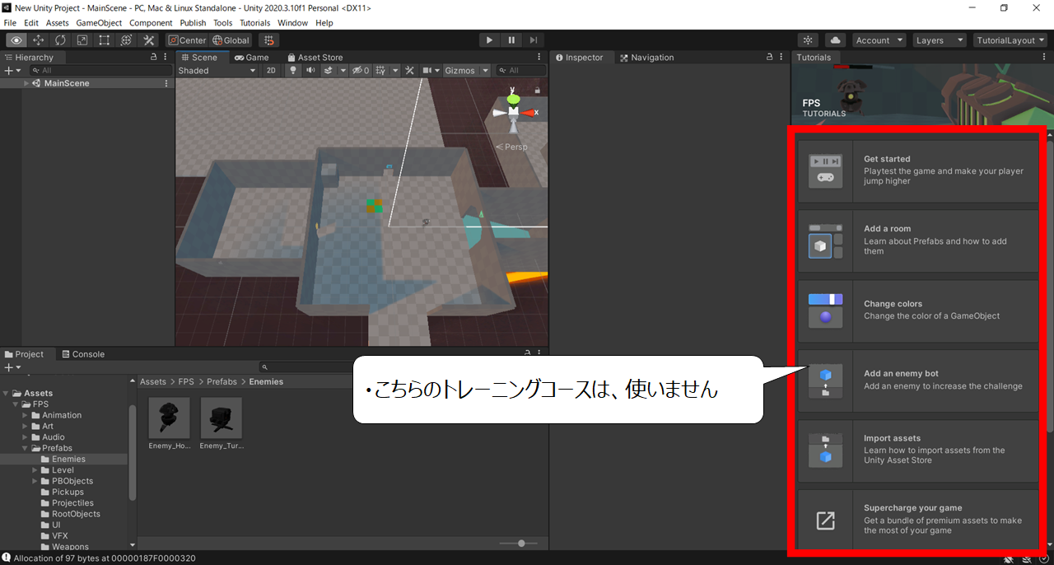Open Project create plus dropdown
Viewport: 1054px width, 565px height.
(x=12, y=367)
